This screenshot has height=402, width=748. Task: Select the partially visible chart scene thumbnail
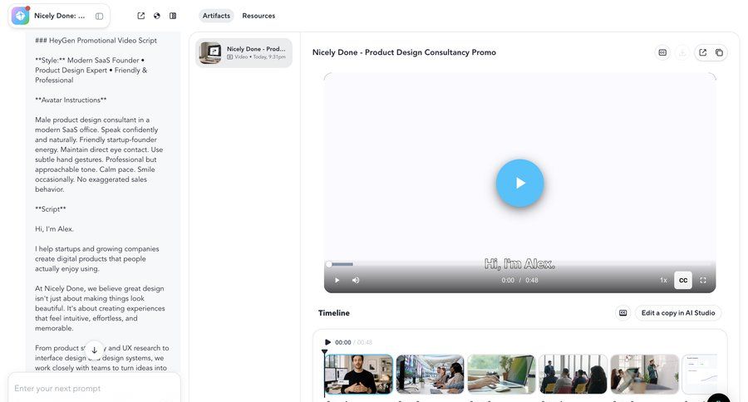coord(699,375)
